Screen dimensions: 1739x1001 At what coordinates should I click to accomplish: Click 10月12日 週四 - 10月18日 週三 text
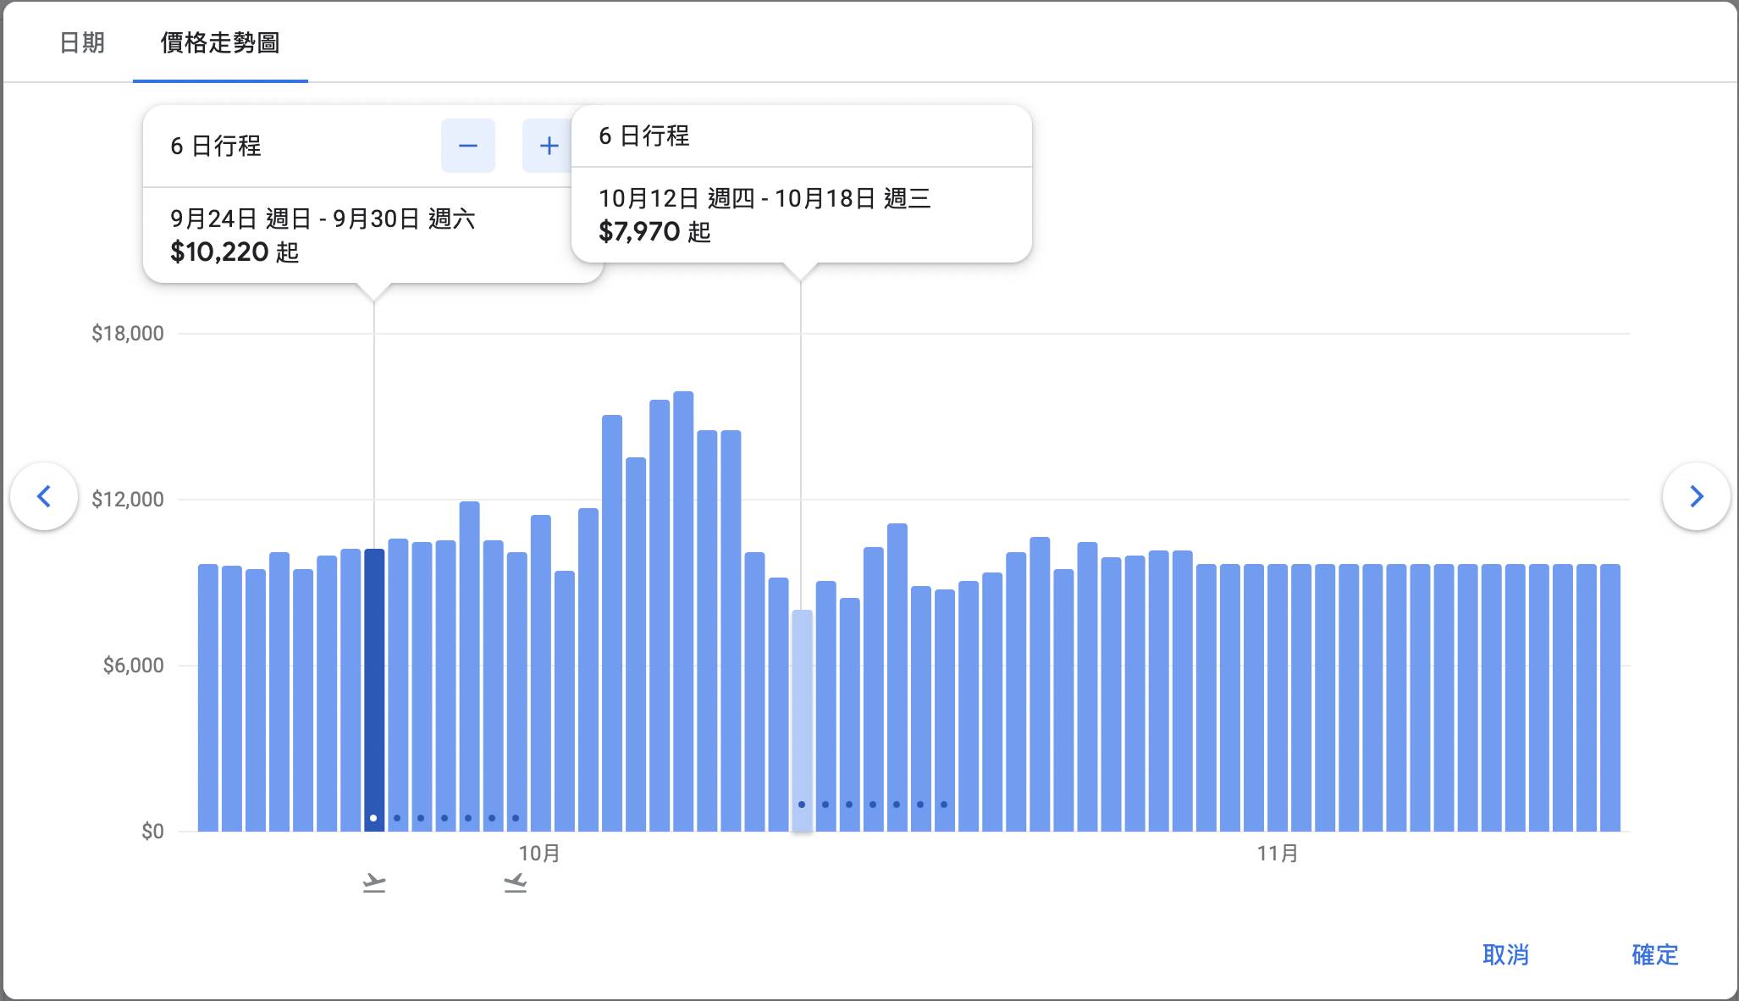765,198
